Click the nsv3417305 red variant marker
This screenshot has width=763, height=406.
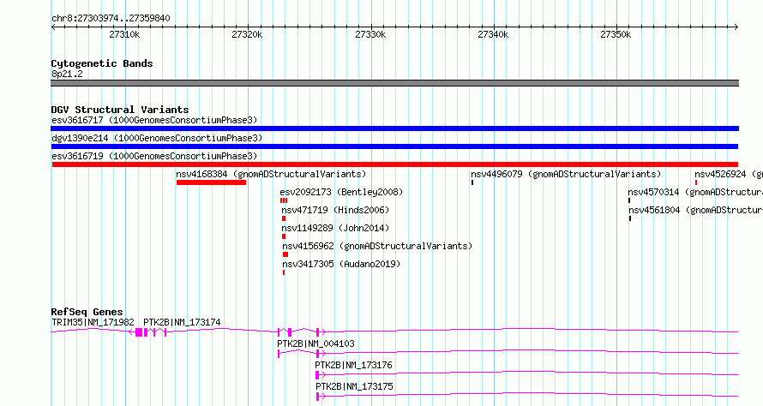(284, 272)
